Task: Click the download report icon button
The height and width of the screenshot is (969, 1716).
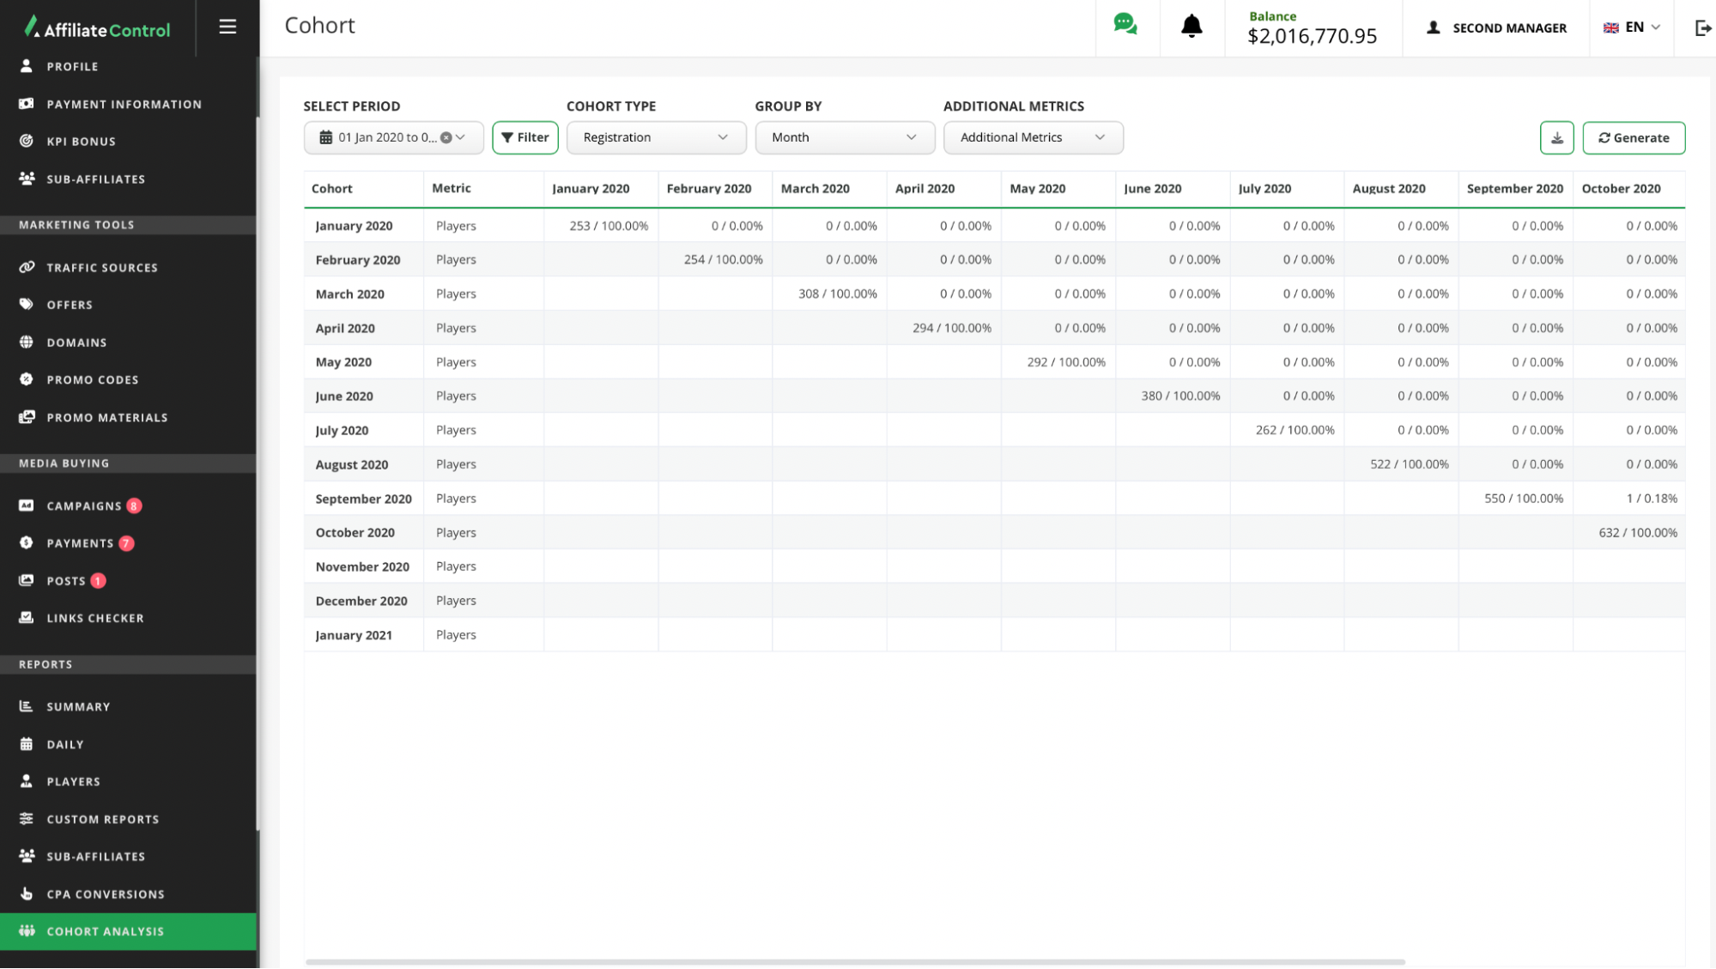Action: point(1556,137)
